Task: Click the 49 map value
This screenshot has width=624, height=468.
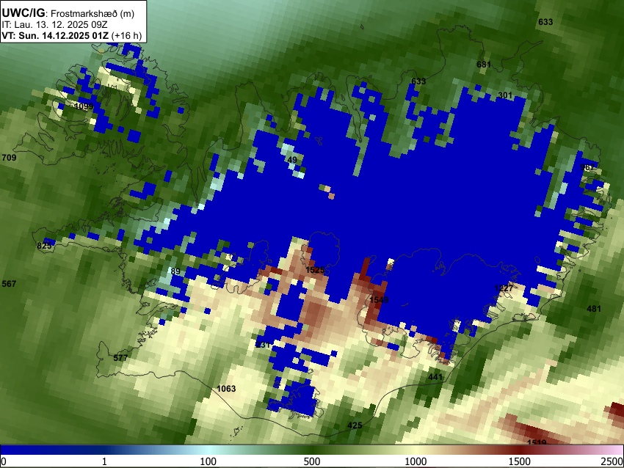Action: click(x=292, y=160)
